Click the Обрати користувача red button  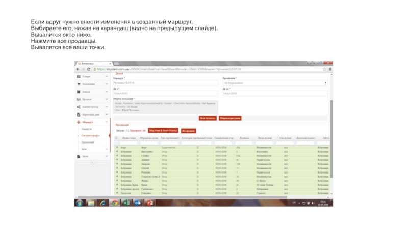tap(230, 118)
